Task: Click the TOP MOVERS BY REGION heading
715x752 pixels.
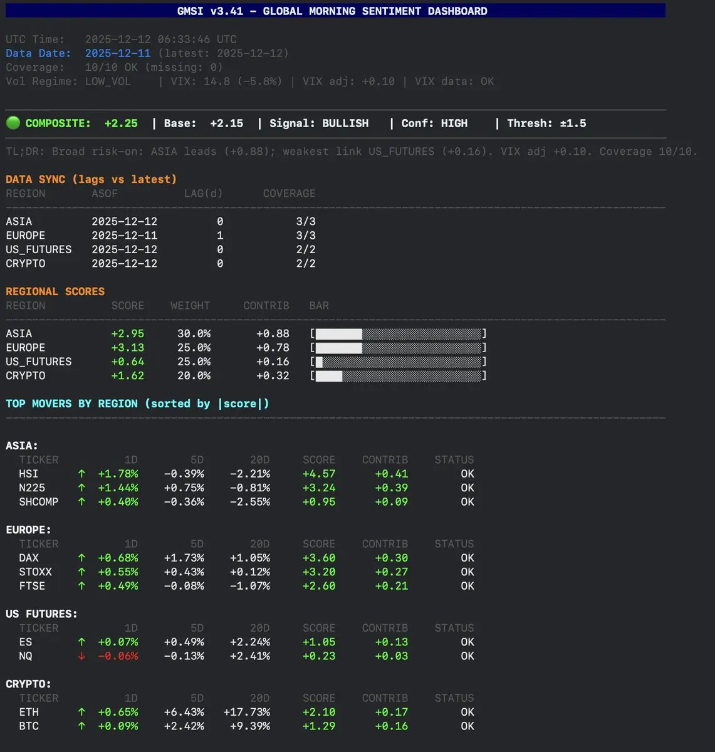Action: pyautogui.click(x=137, y=404)
